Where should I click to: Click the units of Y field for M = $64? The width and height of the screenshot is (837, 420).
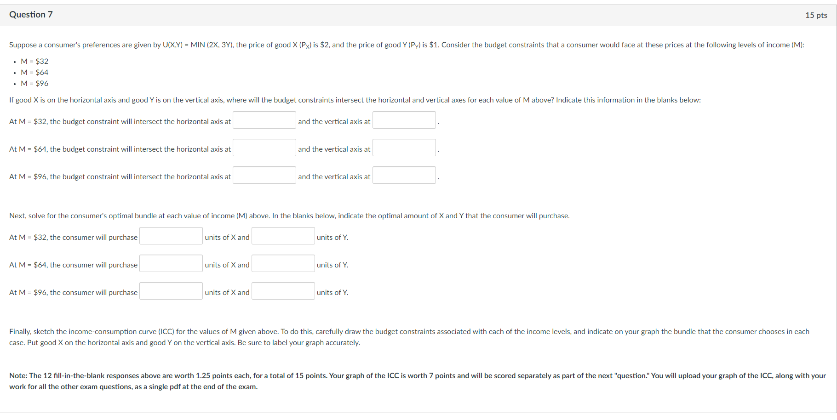[x=282, y=263]
